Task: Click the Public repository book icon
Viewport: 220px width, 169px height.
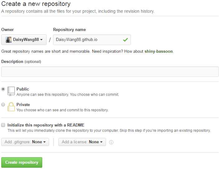Action: click(11, 91)
